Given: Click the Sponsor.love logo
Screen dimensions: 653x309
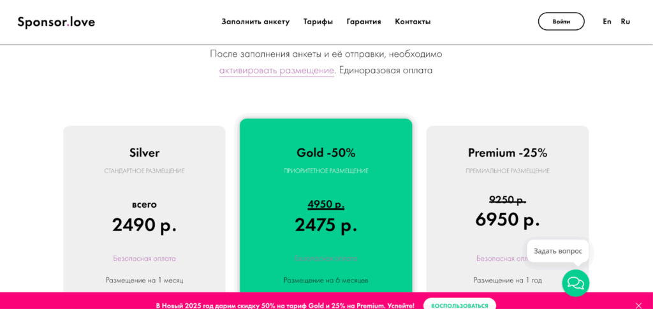Looking at the screenshot, I should (56, 22).
